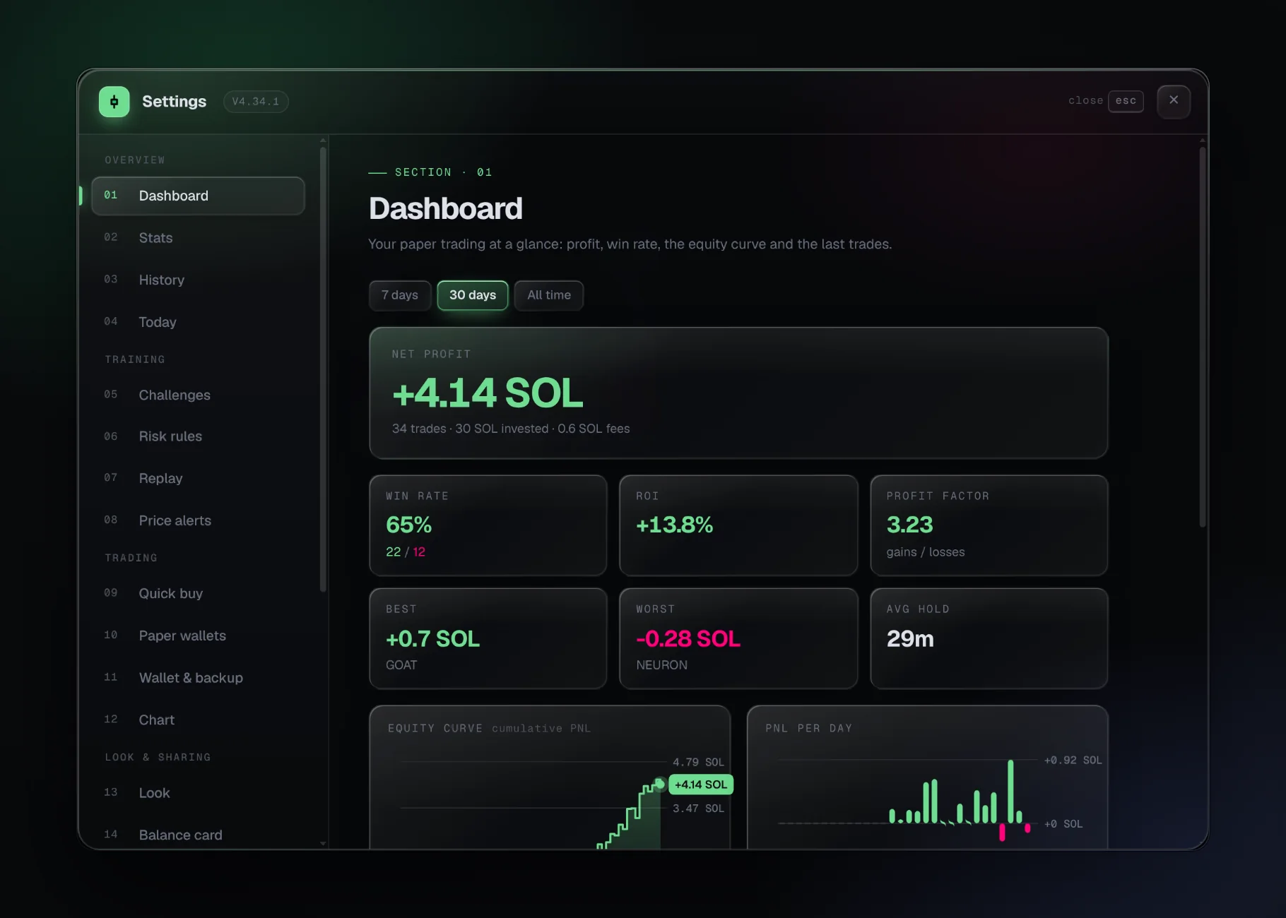The image size is (1286, 918).
Task: Click the Equity Curve chart title
Action: click(x=435, y=728)
